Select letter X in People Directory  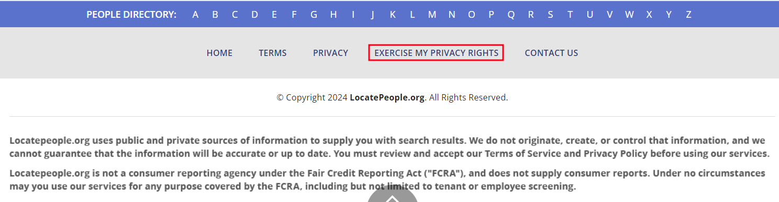[649, 15]
